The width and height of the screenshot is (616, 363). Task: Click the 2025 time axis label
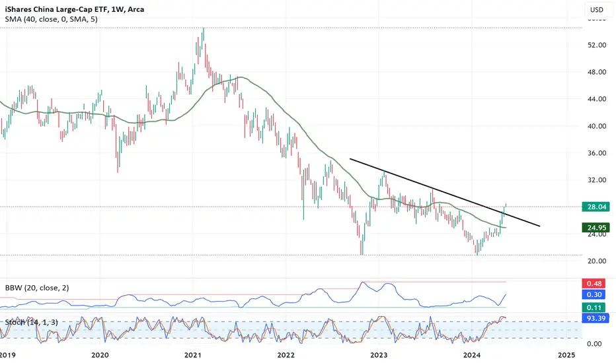(x=566, y=355)
